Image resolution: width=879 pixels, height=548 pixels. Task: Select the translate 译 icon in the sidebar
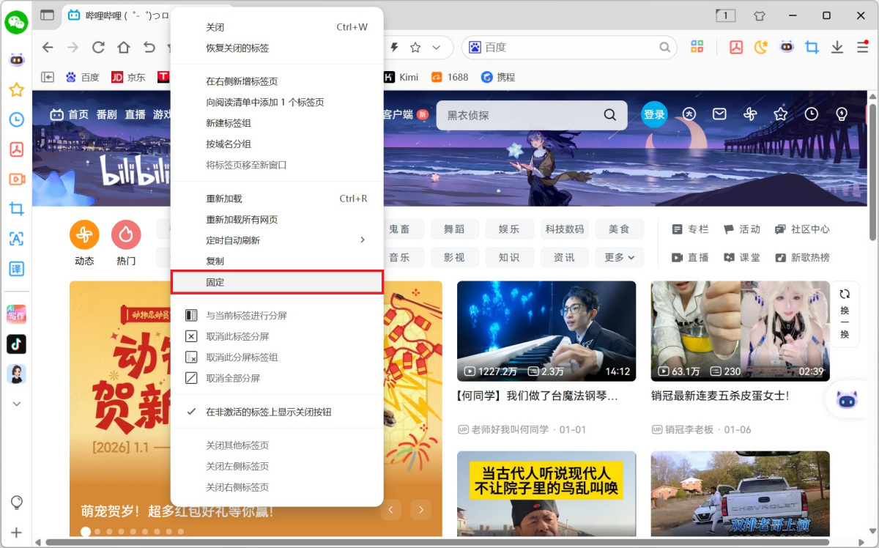(16, 269)
